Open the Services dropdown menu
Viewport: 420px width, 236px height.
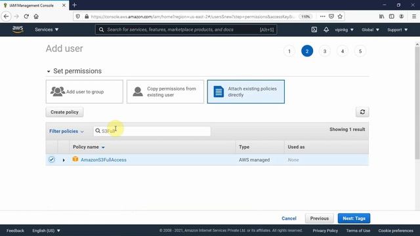point(47,29)
